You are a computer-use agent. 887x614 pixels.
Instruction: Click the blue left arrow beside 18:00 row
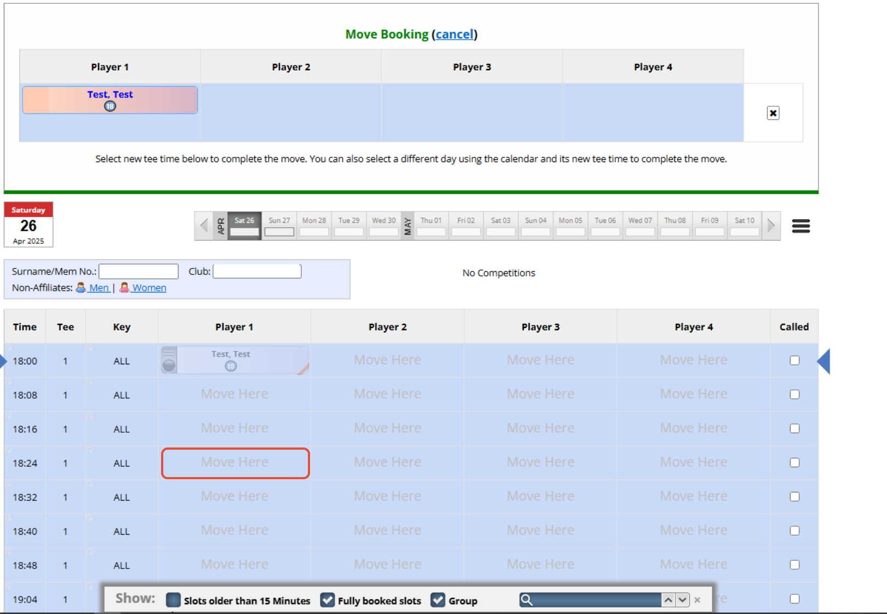click(3, 361)
